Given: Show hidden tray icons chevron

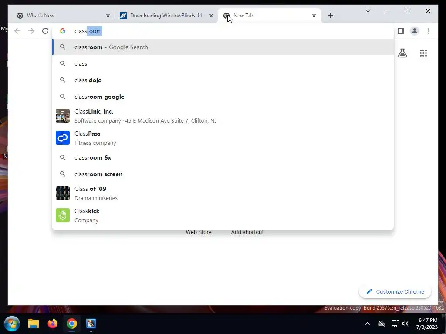Looking at the screenshot, I should point(368,324).
